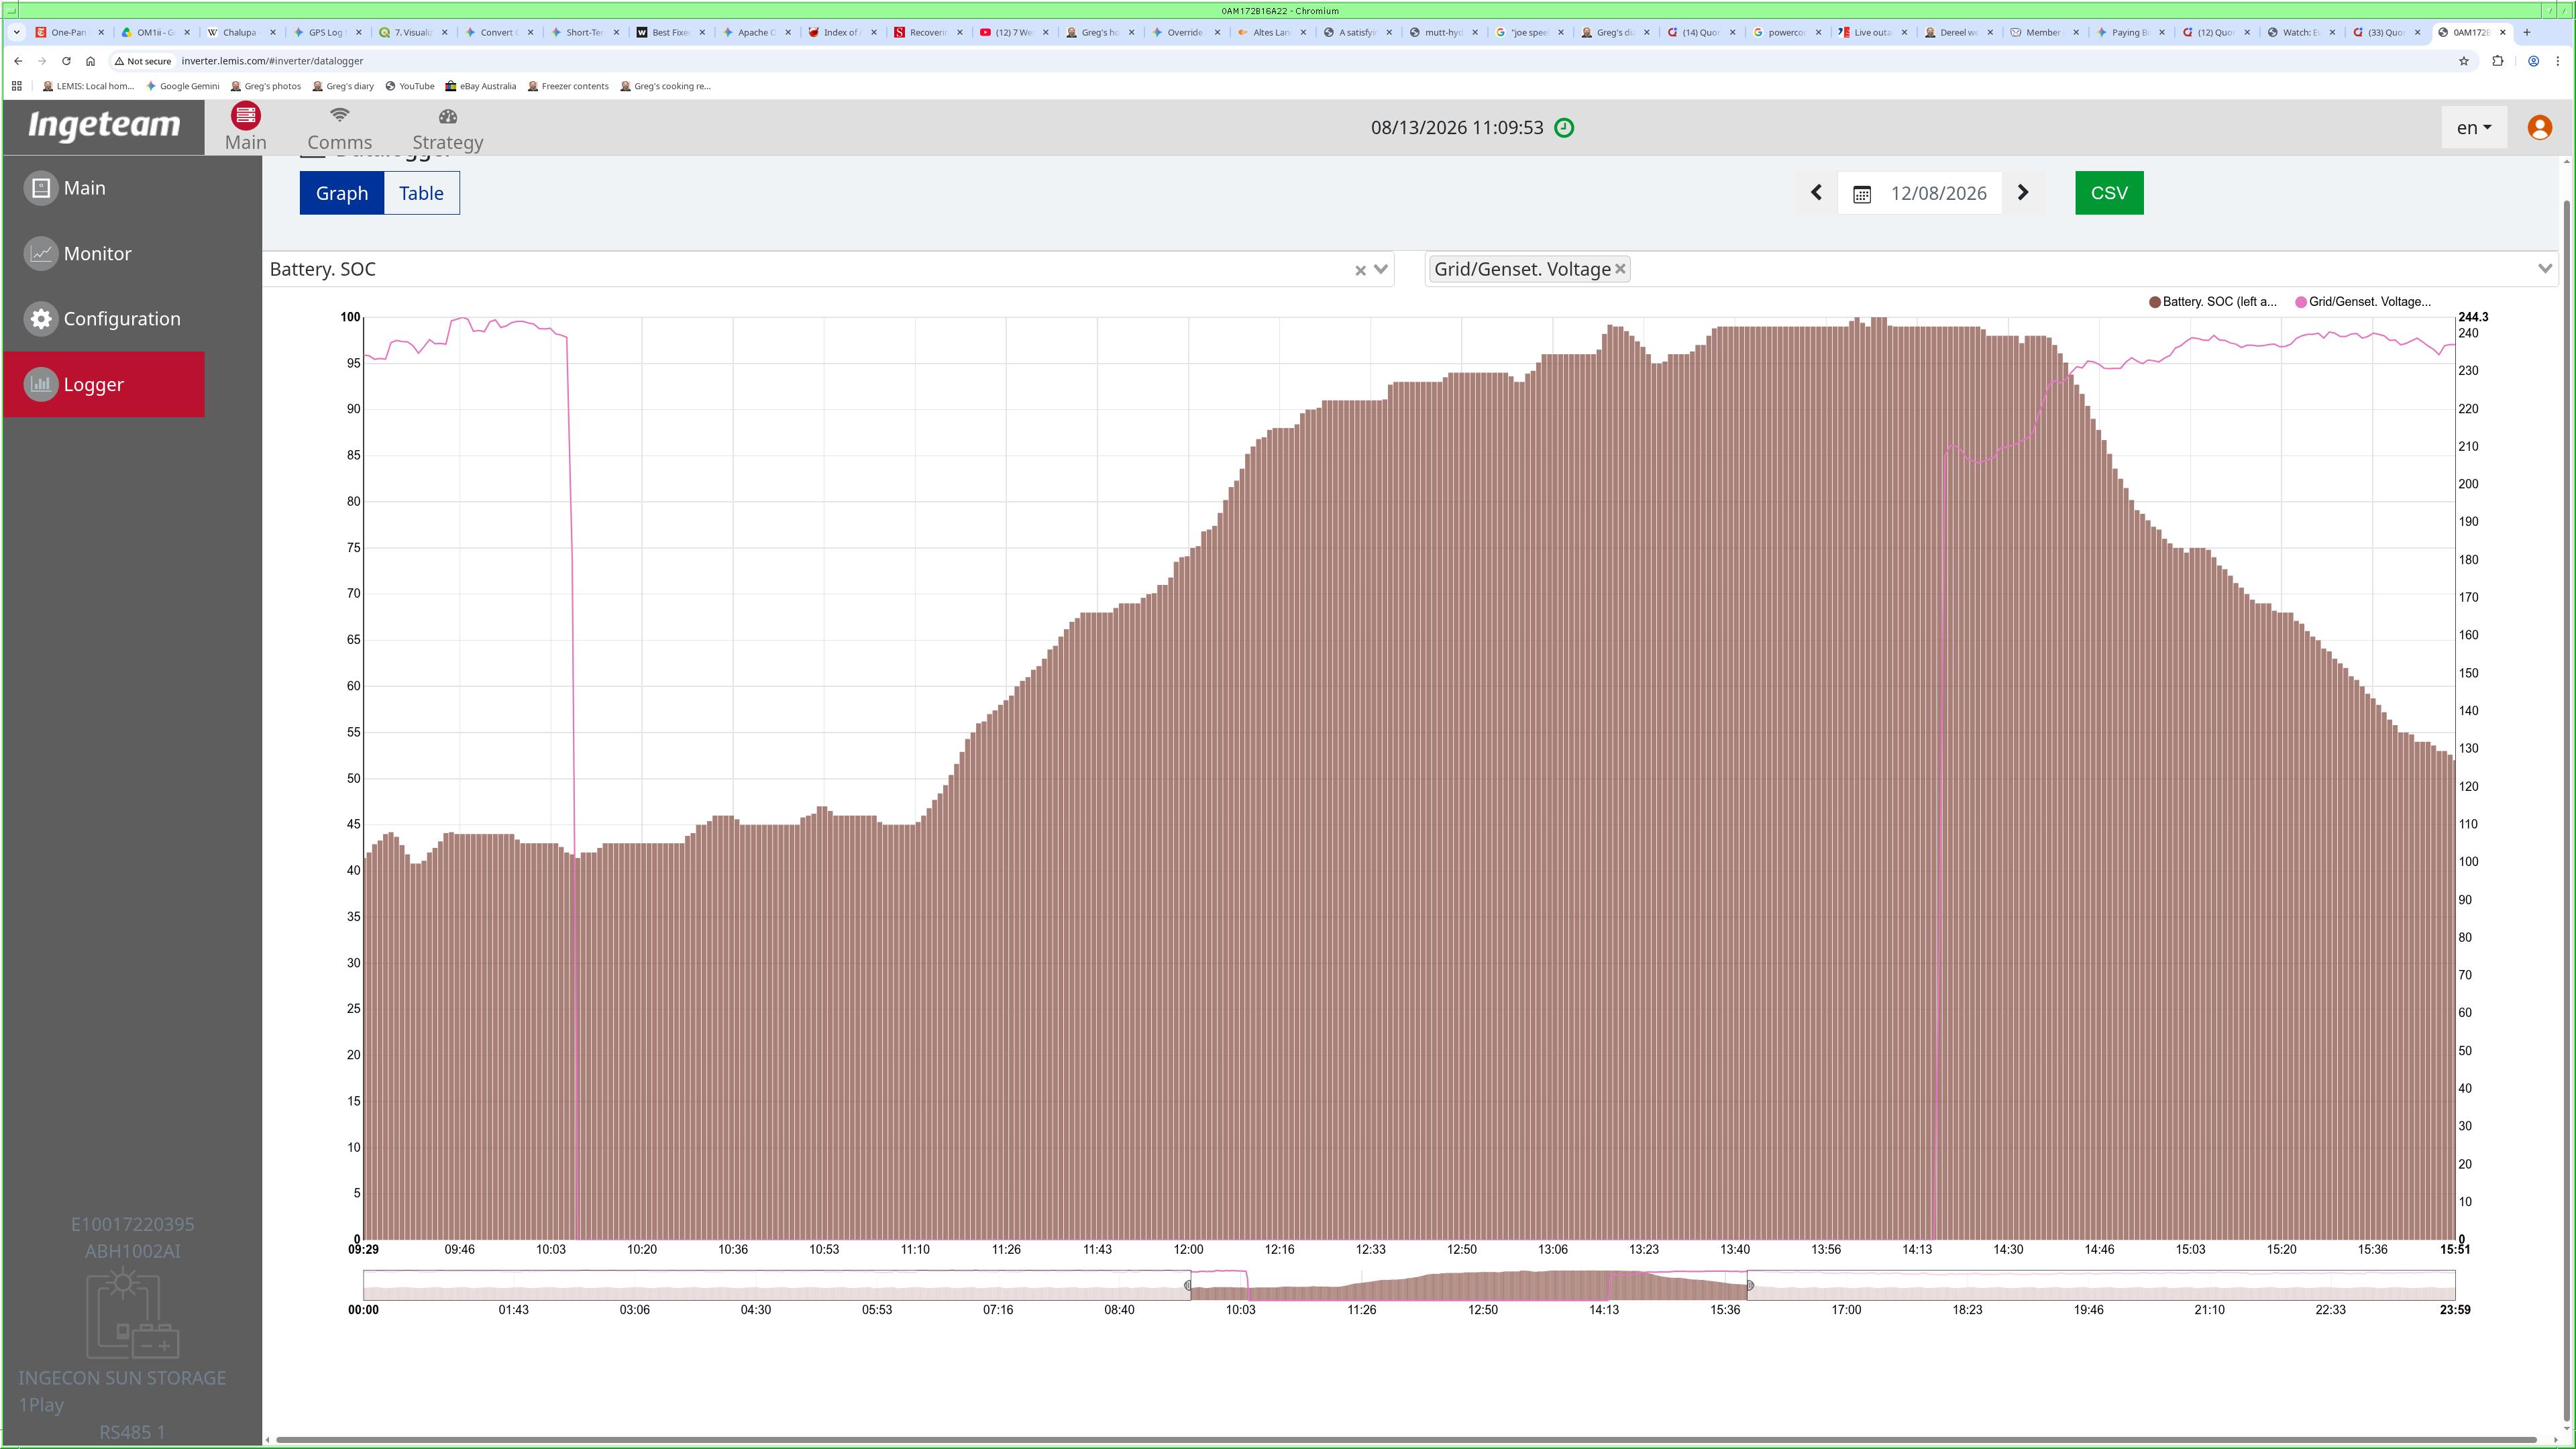
Task: Open the Greg's diary bookmark
Action: click(343, 86)
